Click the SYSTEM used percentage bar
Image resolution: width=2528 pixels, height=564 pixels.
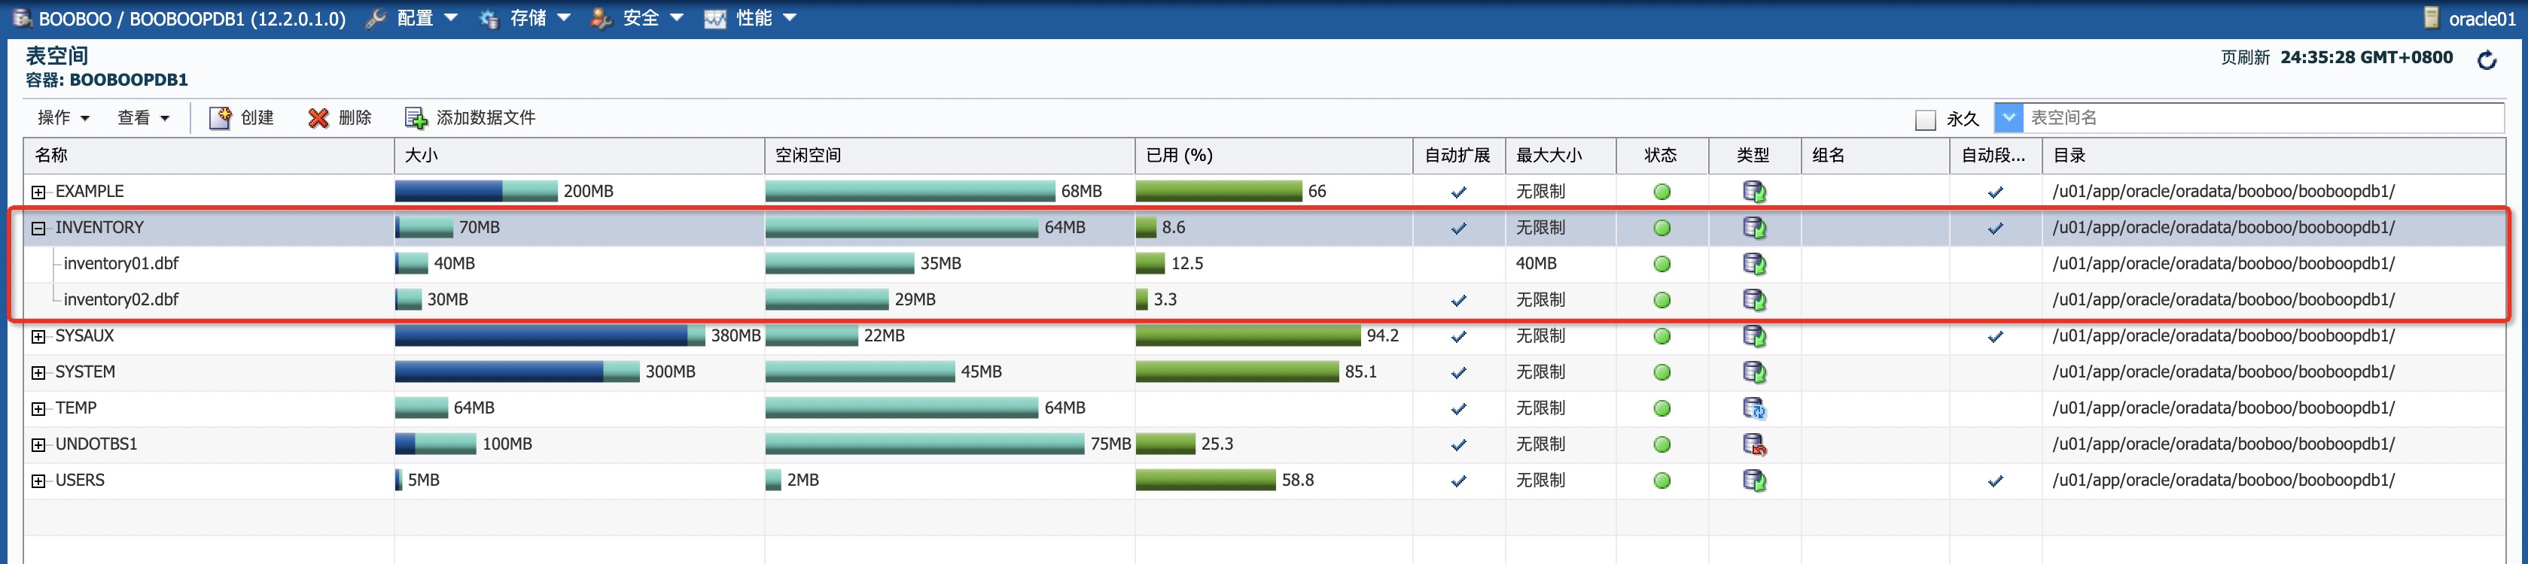1236,371
